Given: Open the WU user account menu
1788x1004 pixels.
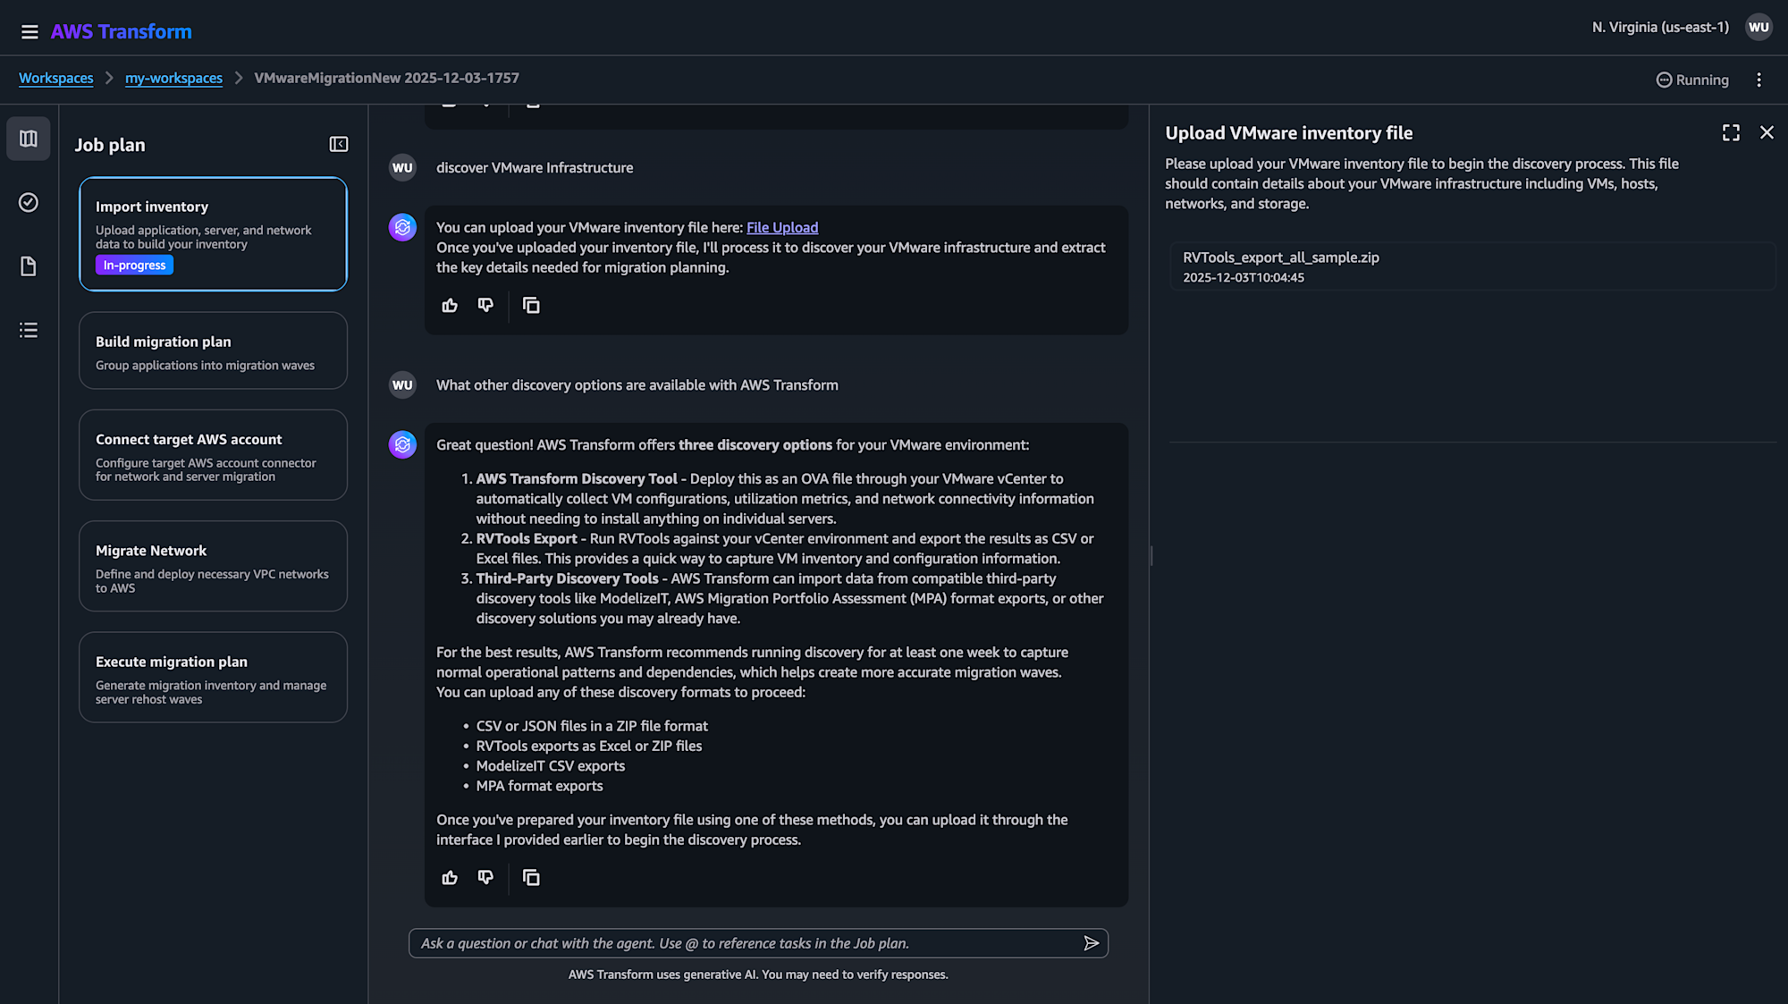Looking at the screenshot, I should pyautogui.click(x=1758, y=28).
